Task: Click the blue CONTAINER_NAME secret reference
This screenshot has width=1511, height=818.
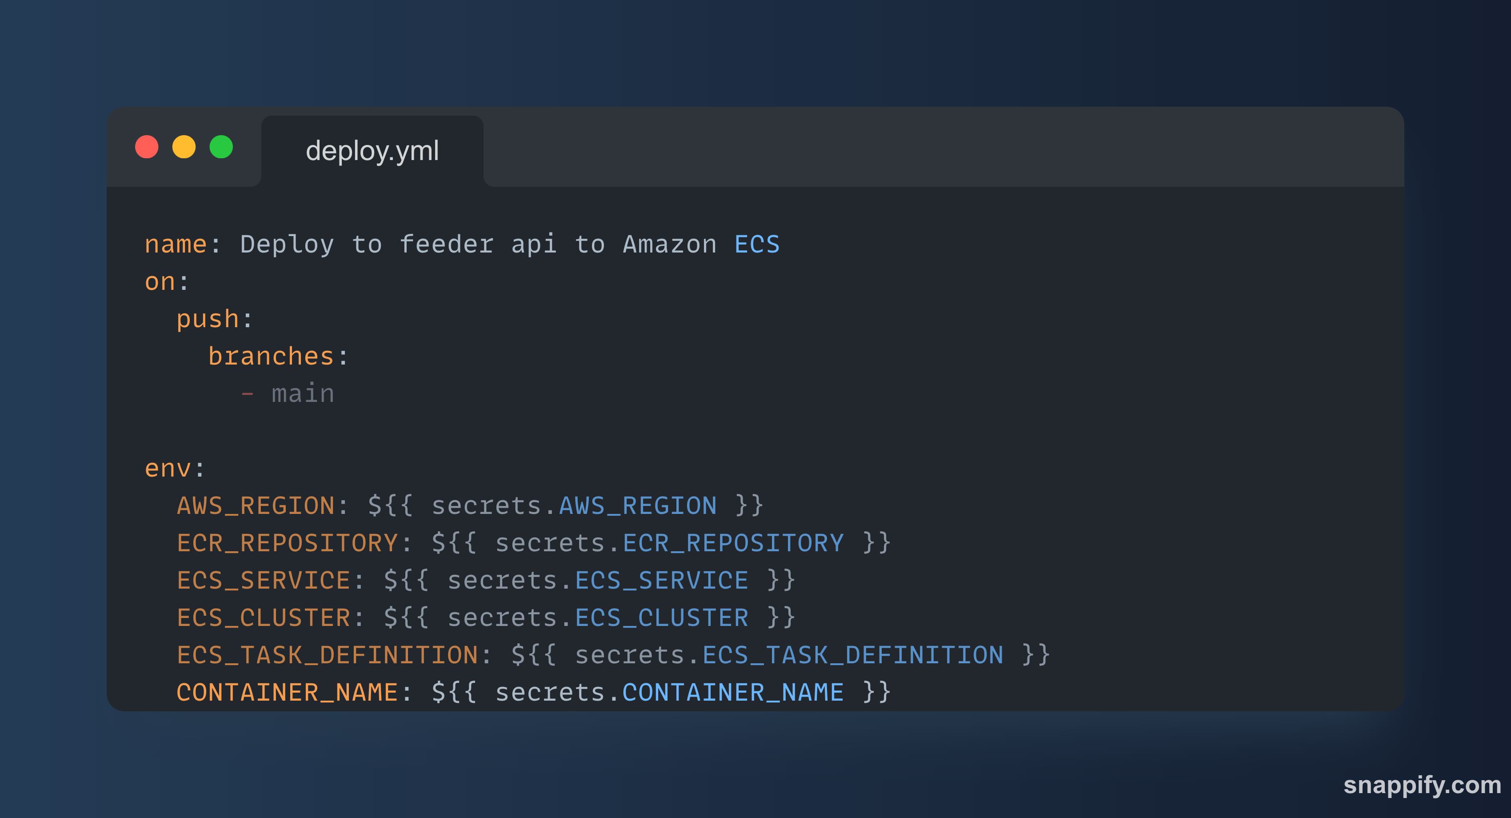Action: (733, 693)
